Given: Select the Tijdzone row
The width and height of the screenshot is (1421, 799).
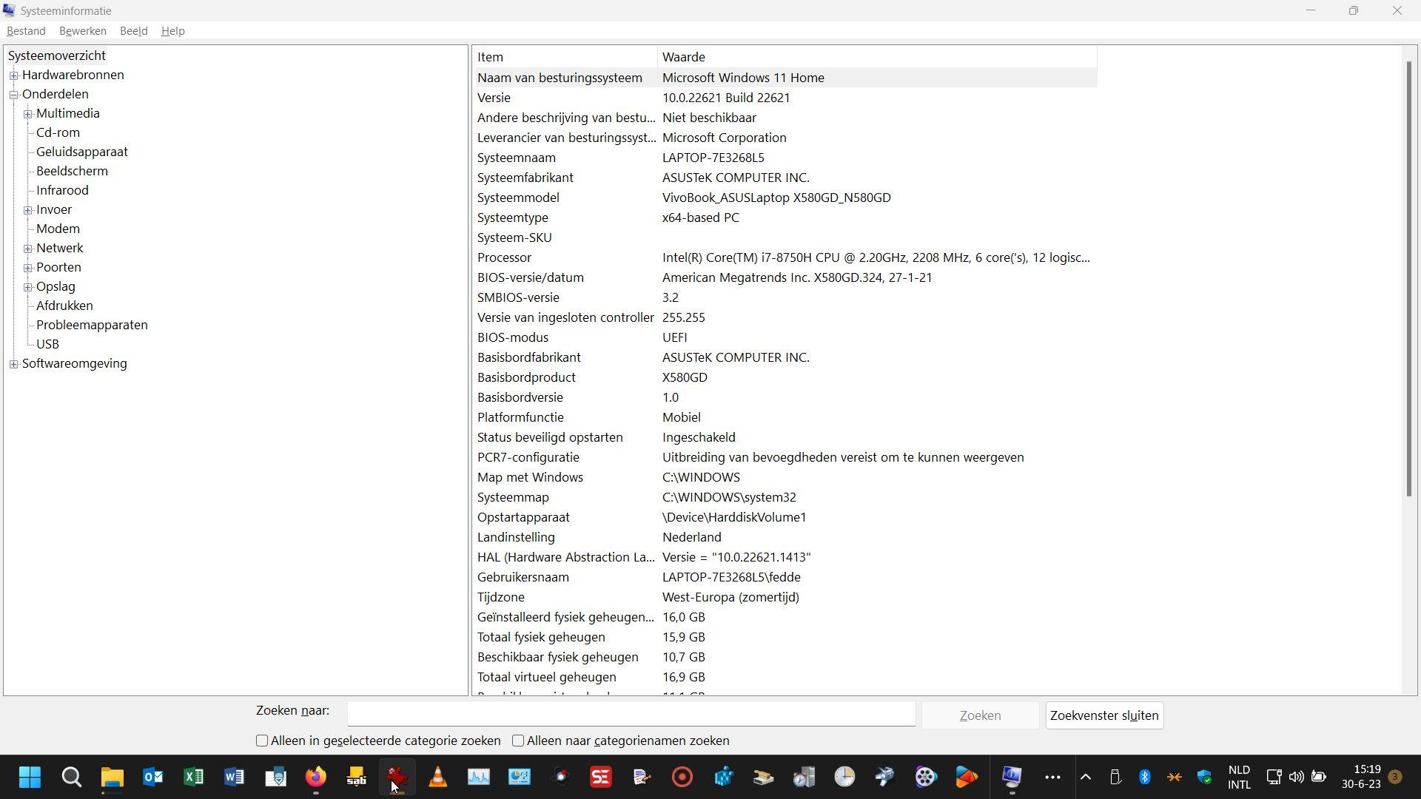Looking at the screenshot, I should tap(785, 597).
